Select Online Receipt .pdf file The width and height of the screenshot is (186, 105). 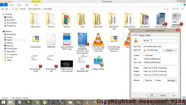pos(51,63)
